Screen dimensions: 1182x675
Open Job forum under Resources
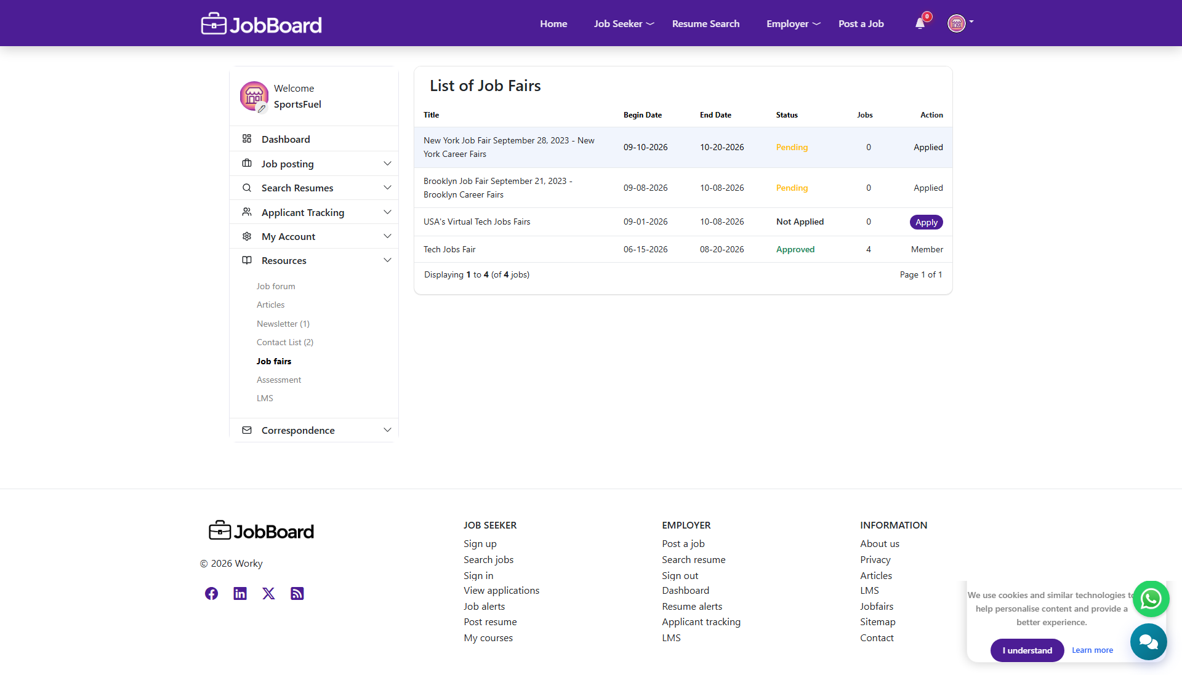point(276,286)
